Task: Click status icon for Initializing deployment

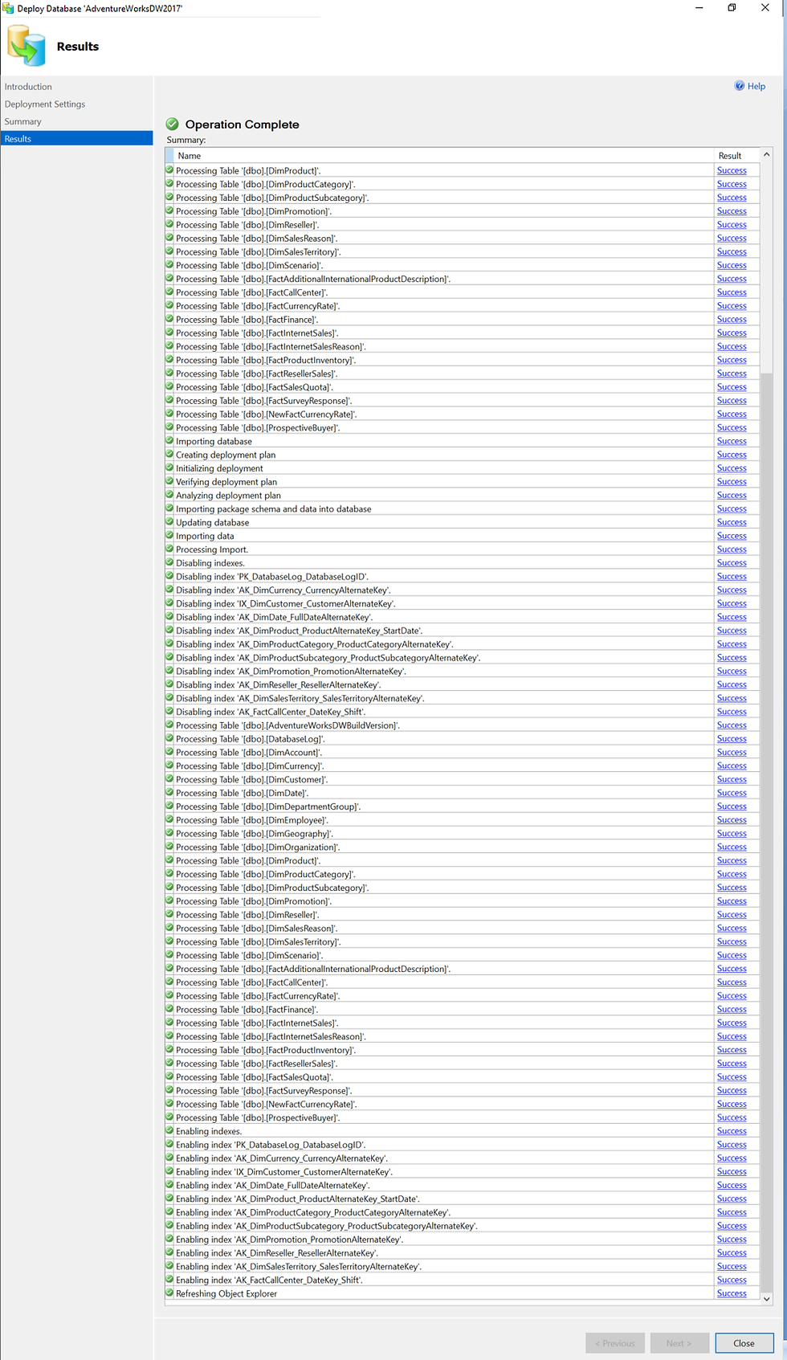Action: [169, 468]
